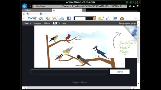Click the browser forward arrow
The height and width of the screenshot is (90, 161).
tap(30, 6)
